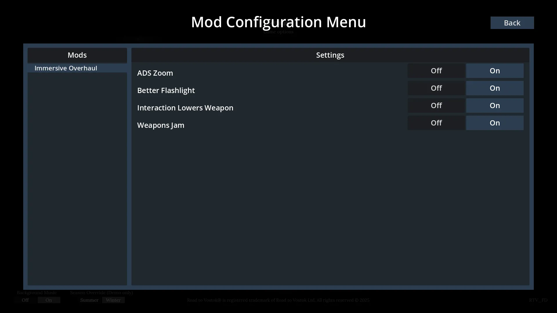The height and width of the screenshot is (313, 557).
Task: Turn Background Music on
Action: coord(49,300)
